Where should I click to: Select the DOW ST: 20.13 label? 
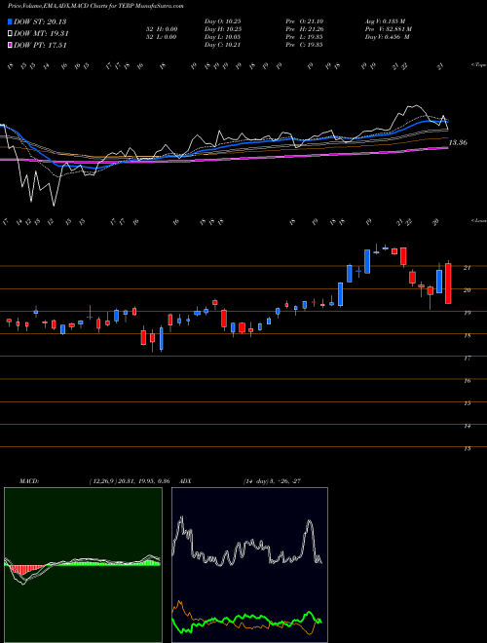40,21
